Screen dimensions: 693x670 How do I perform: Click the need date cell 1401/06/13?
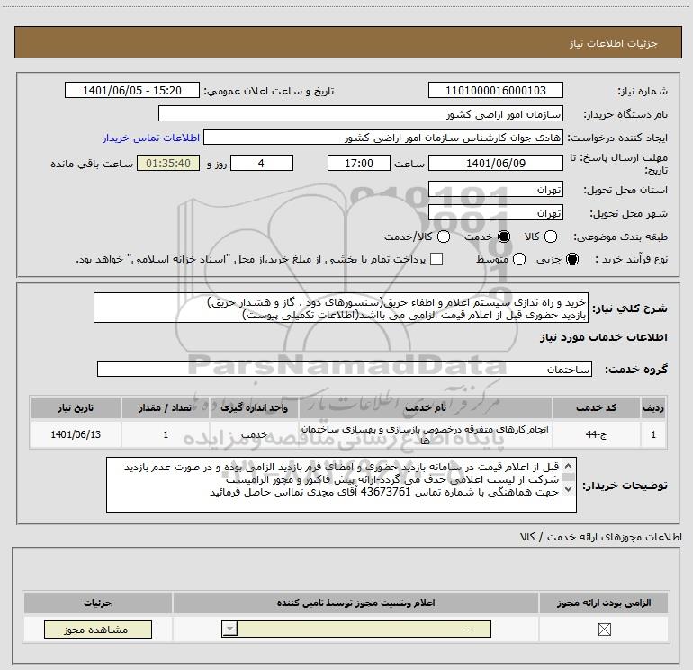76,434
